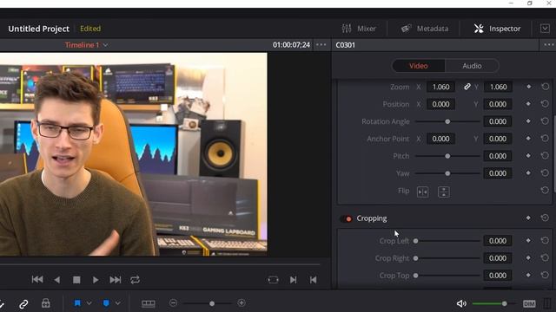The height and width of the screenshot is (312, 556).
Task: Open the marker color dropdown arrow
Action: [117, 303]
